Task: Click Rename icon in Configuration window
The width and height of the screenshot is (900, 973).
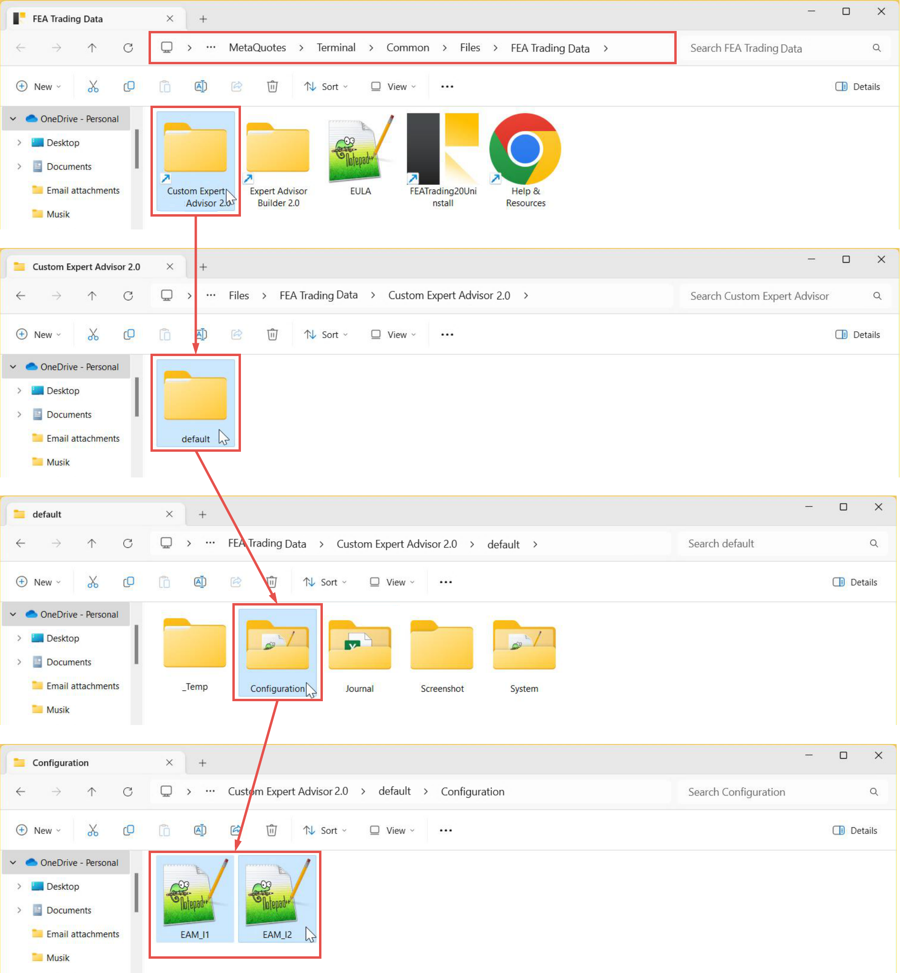Action: tap(200, 830)
